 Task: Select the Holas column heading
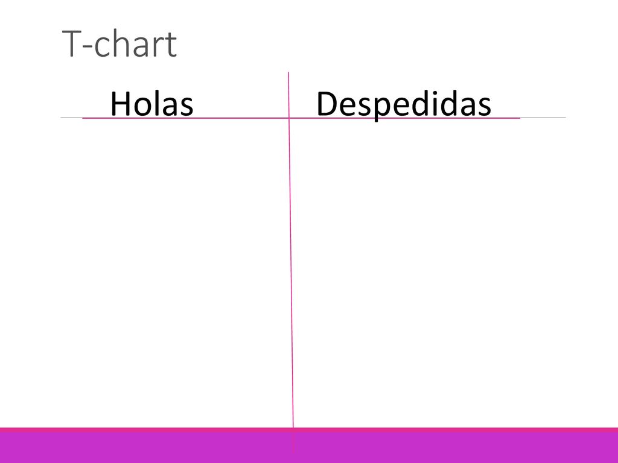[x=151, y=104]
